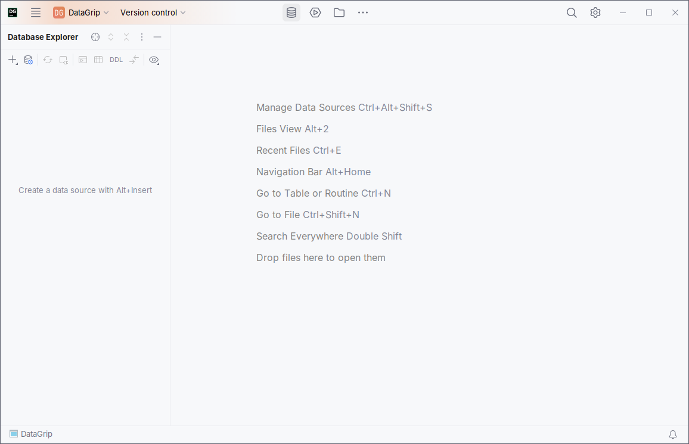Open the DataGrip project dropdown
The height and width of the screenshot is (444, 689).
[81, 12]
